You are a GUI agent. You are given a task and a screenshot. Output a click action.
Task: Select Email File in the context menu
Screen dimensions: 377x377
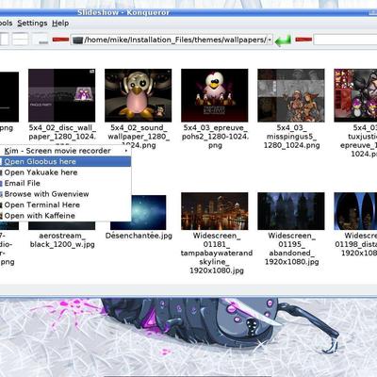tap(65, 183)
